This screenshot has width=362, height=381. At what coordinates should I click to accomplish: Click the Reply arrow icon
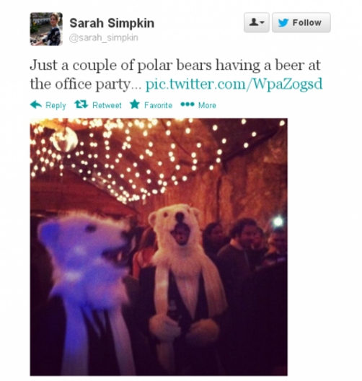pyautogui.click(x=36, y=105)
